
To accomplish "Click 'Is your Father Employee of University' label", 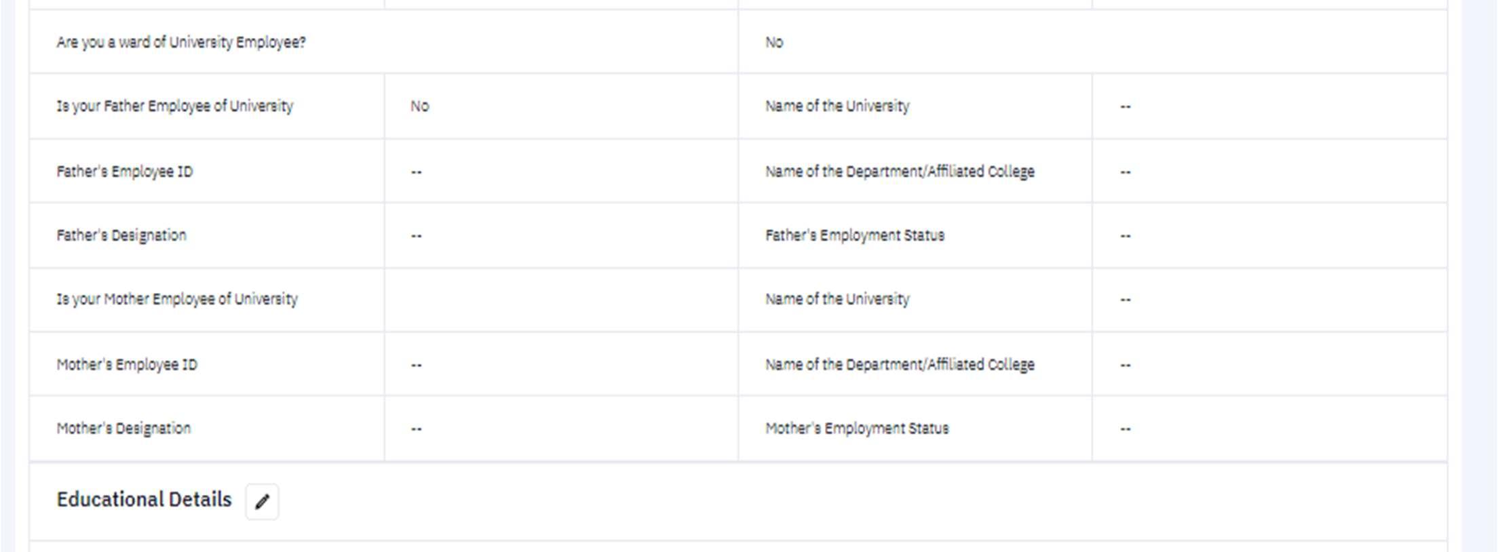I will tap(175, 106).
